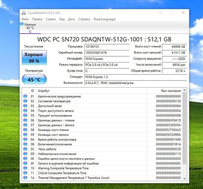Click the scroll down arrow of attribute list
The image size is (203, 189).
pos(184,178)
